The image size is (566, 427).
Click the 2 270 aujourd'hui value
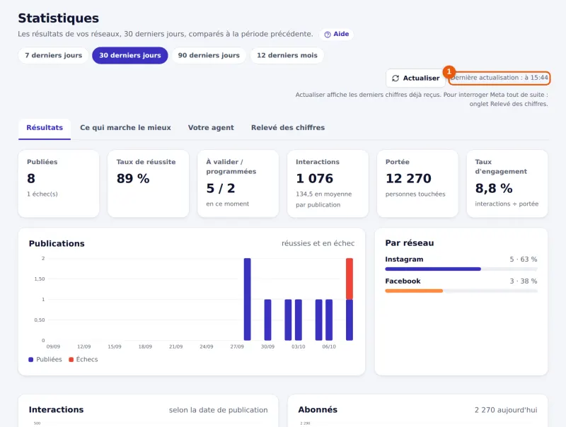[506, 410]
